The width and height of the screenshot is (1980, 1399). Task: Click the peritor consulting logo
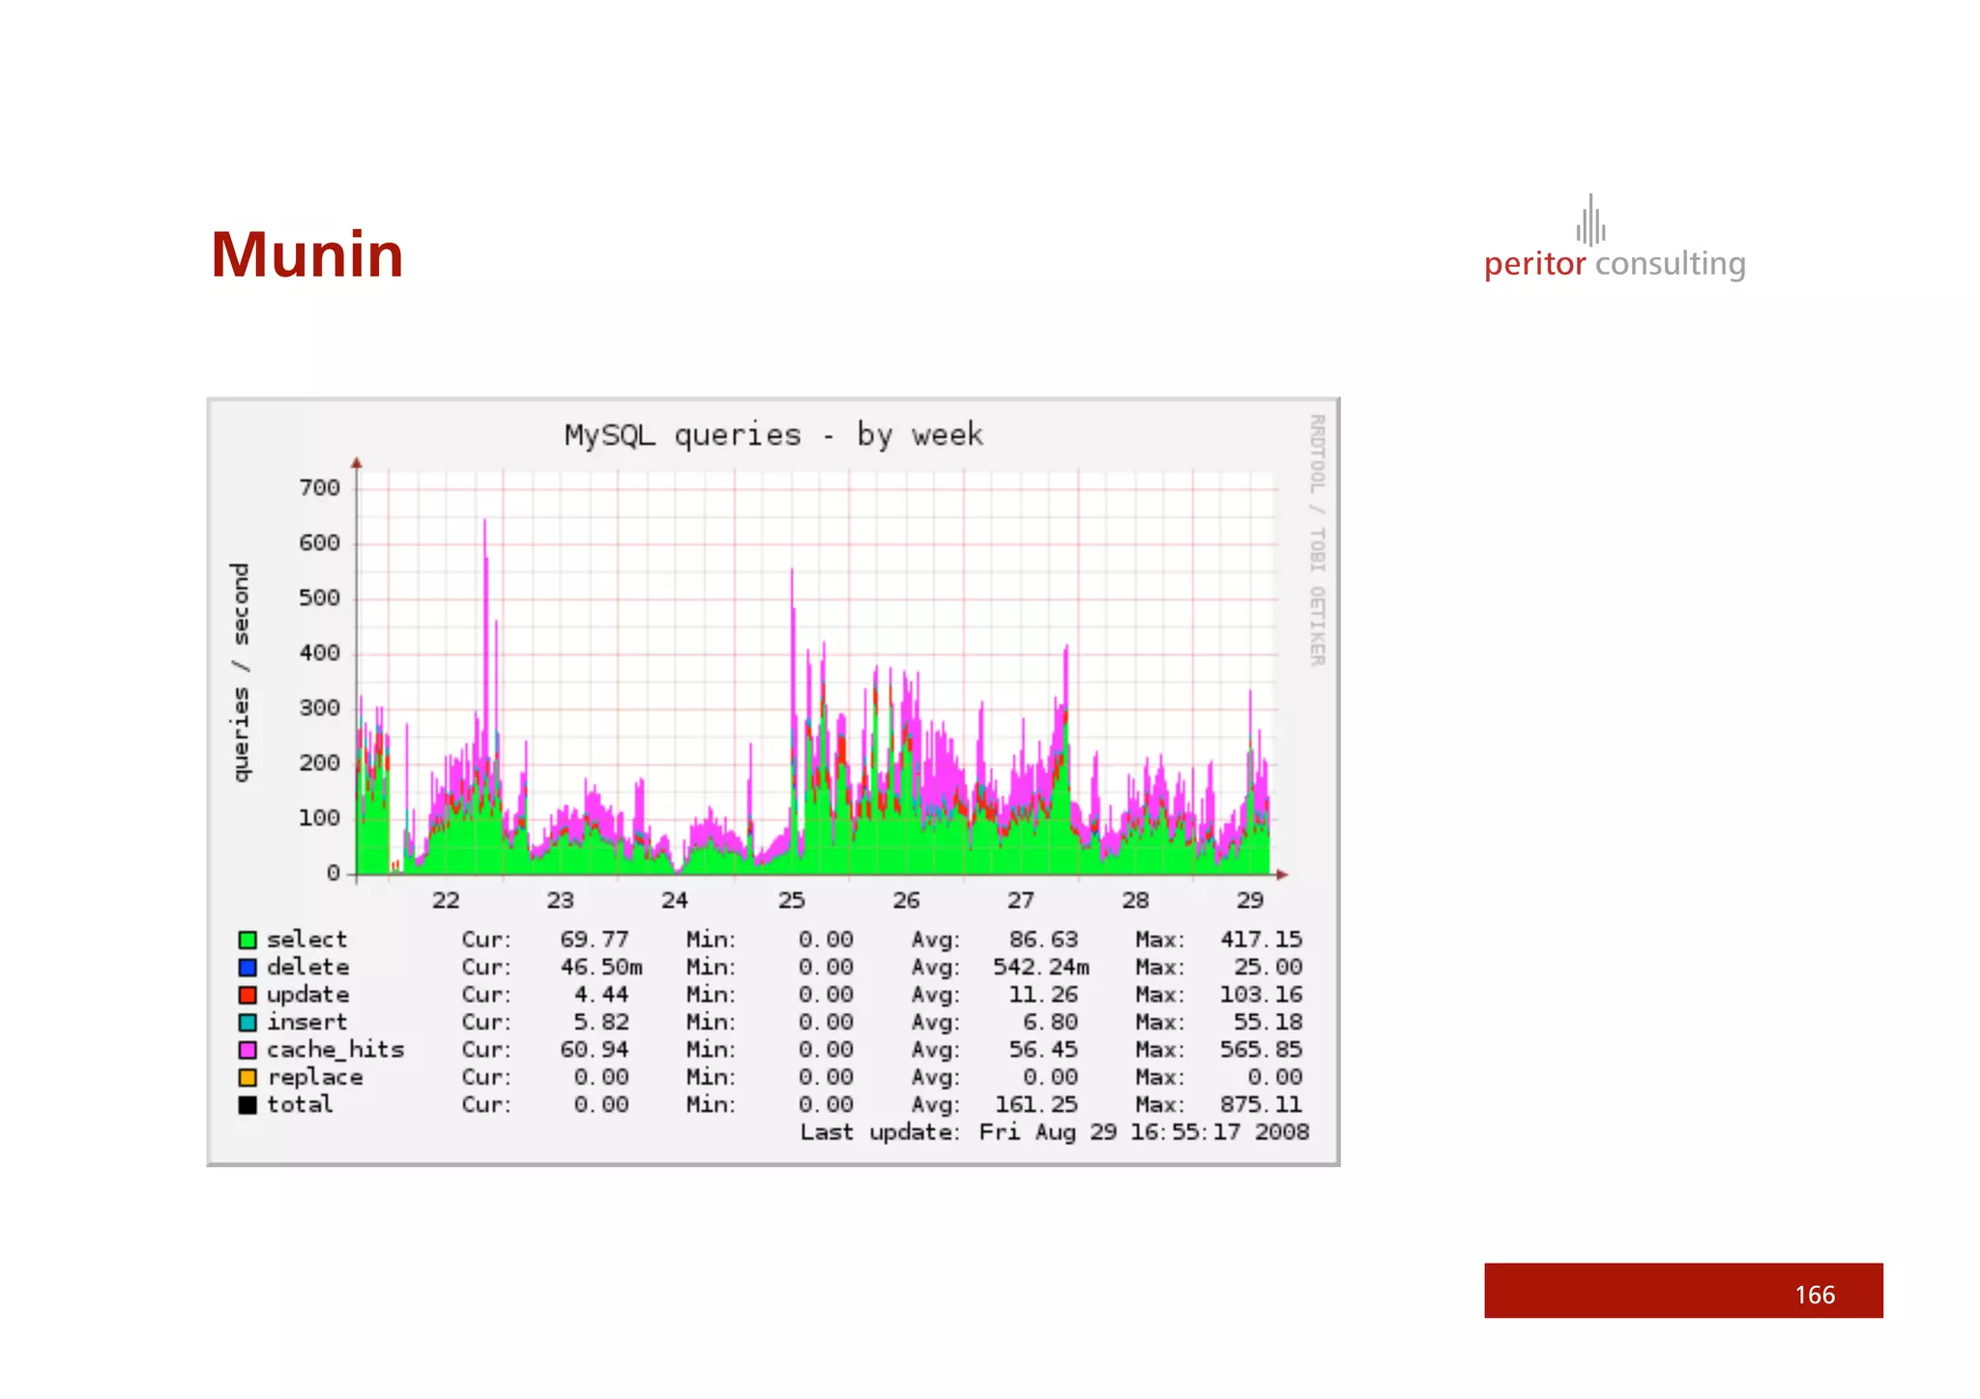1615,239
